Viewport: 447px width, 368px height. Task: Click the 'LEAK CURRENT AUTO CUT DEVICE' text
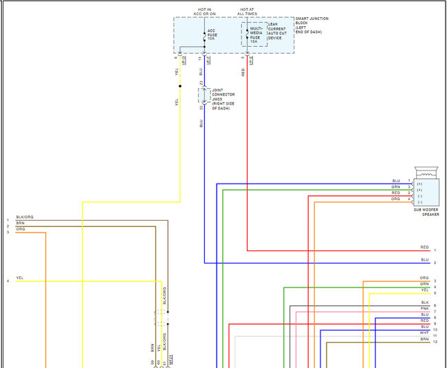coord(277,31)
